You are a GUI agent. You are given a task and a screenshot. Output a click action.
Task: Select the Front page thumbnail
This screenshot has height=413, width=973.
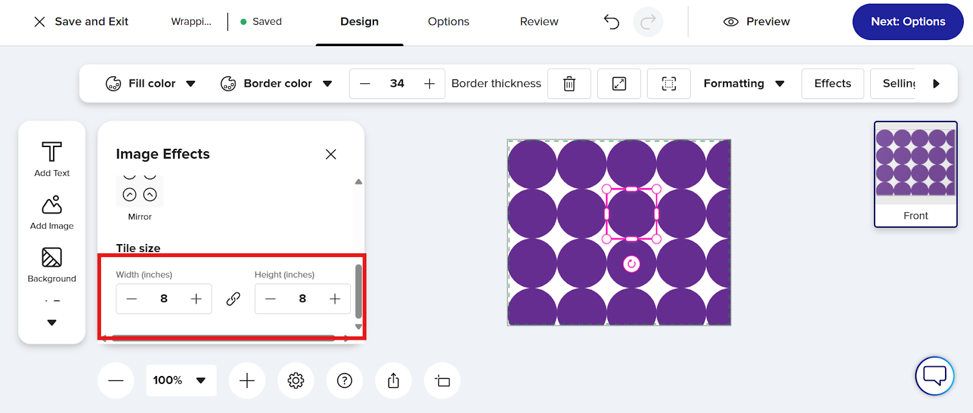click(915, 174)
